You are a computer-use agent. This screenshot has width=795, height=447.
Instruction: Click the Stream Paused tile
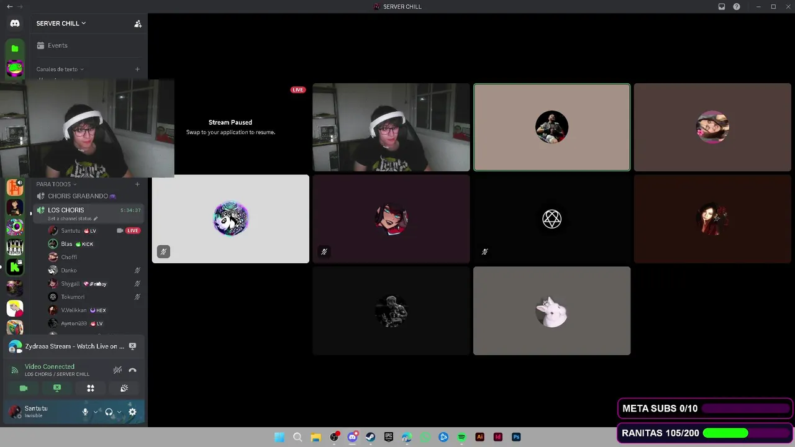click(230, 127)
